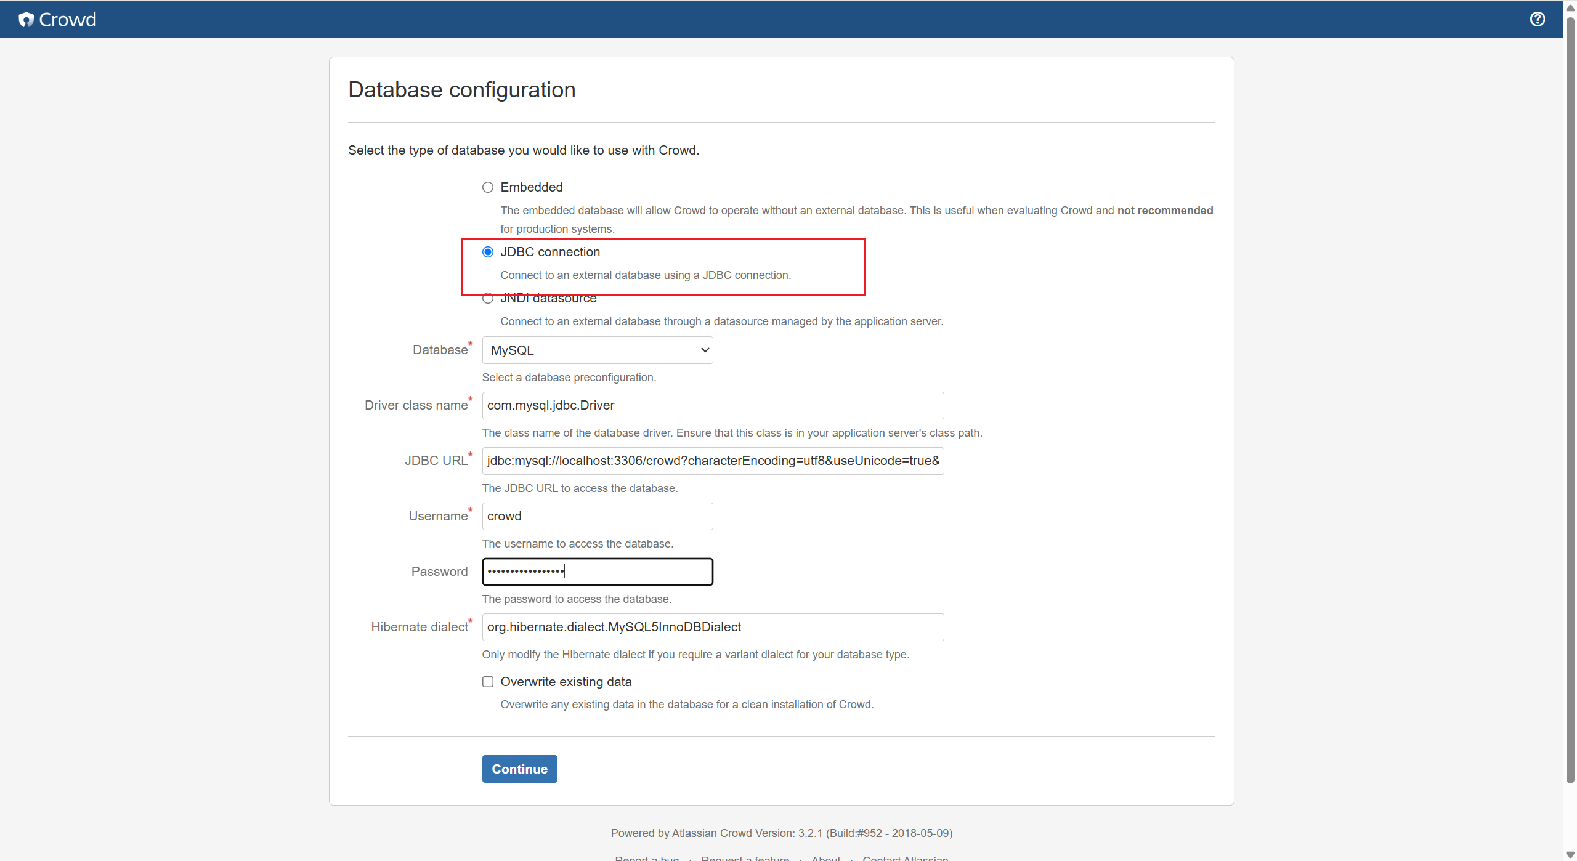Select the JNDI datasource radio button
The width and height of the screenshot is (1577, 861).
pos(488,299)
